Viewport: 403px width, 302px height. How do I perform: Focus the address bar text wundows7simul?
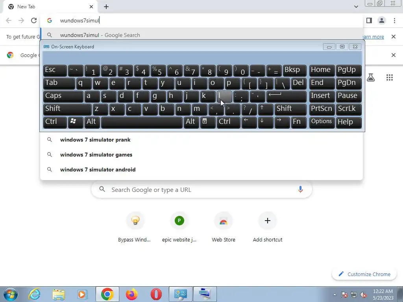79,20
